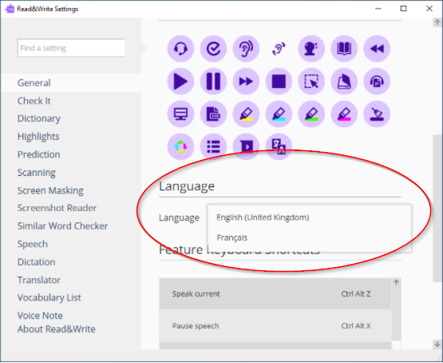Click the settings pane scroll-down arrow
The height and width of the screenshot is (363, 443).
click(x=437, y=345)
